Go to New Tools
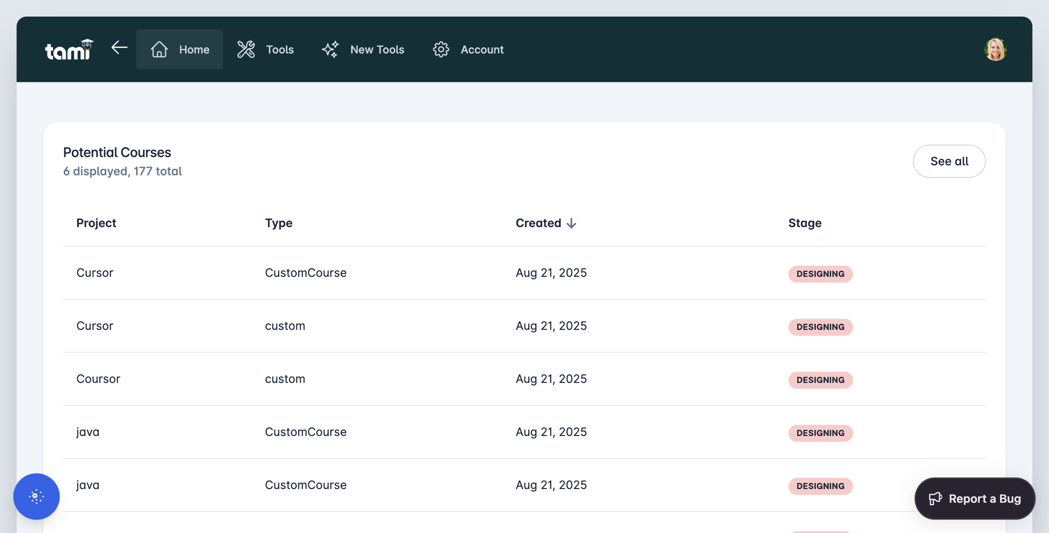 pos(377,49)
